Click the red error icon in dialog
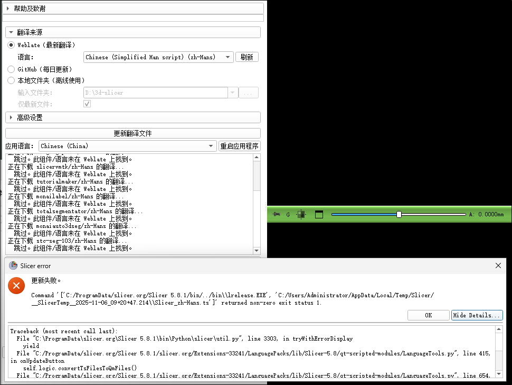This screenshot has width=512, height=385. 16,286
